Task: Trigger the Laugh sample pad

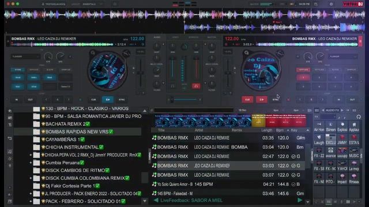Action: pyautogui.click(x=319, y=140)
